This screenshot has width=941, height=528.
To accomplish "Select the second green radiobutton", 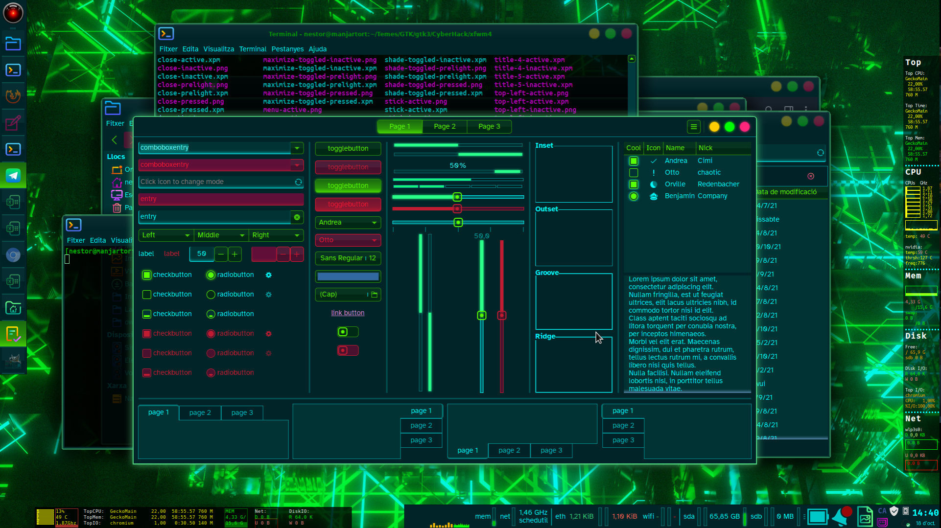I will point(211,295).
